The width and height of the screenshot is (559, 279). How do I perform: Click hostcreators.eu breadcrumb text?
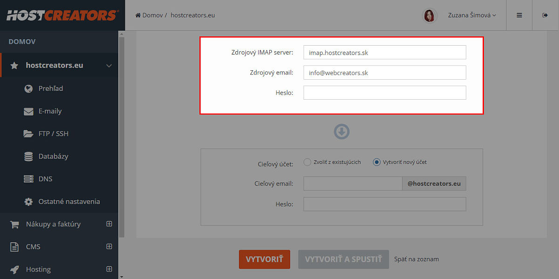[193, 15]
